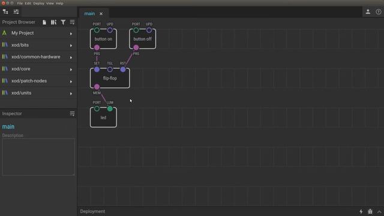
Task: Select xod/common-hardware library row
Action: click(38, 57)
